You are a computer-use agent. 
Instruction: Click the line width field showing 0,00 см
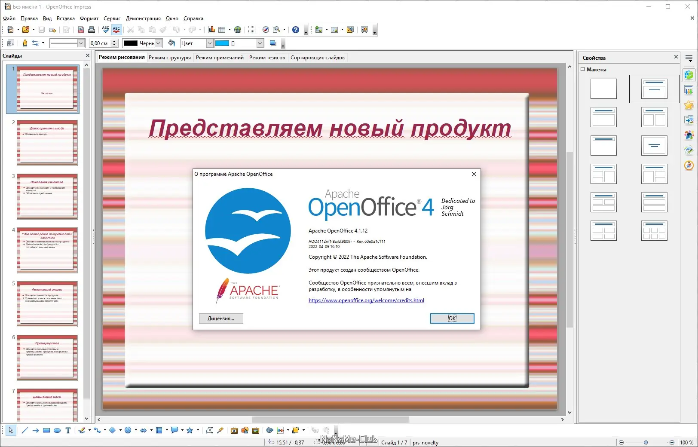(100, 43)
